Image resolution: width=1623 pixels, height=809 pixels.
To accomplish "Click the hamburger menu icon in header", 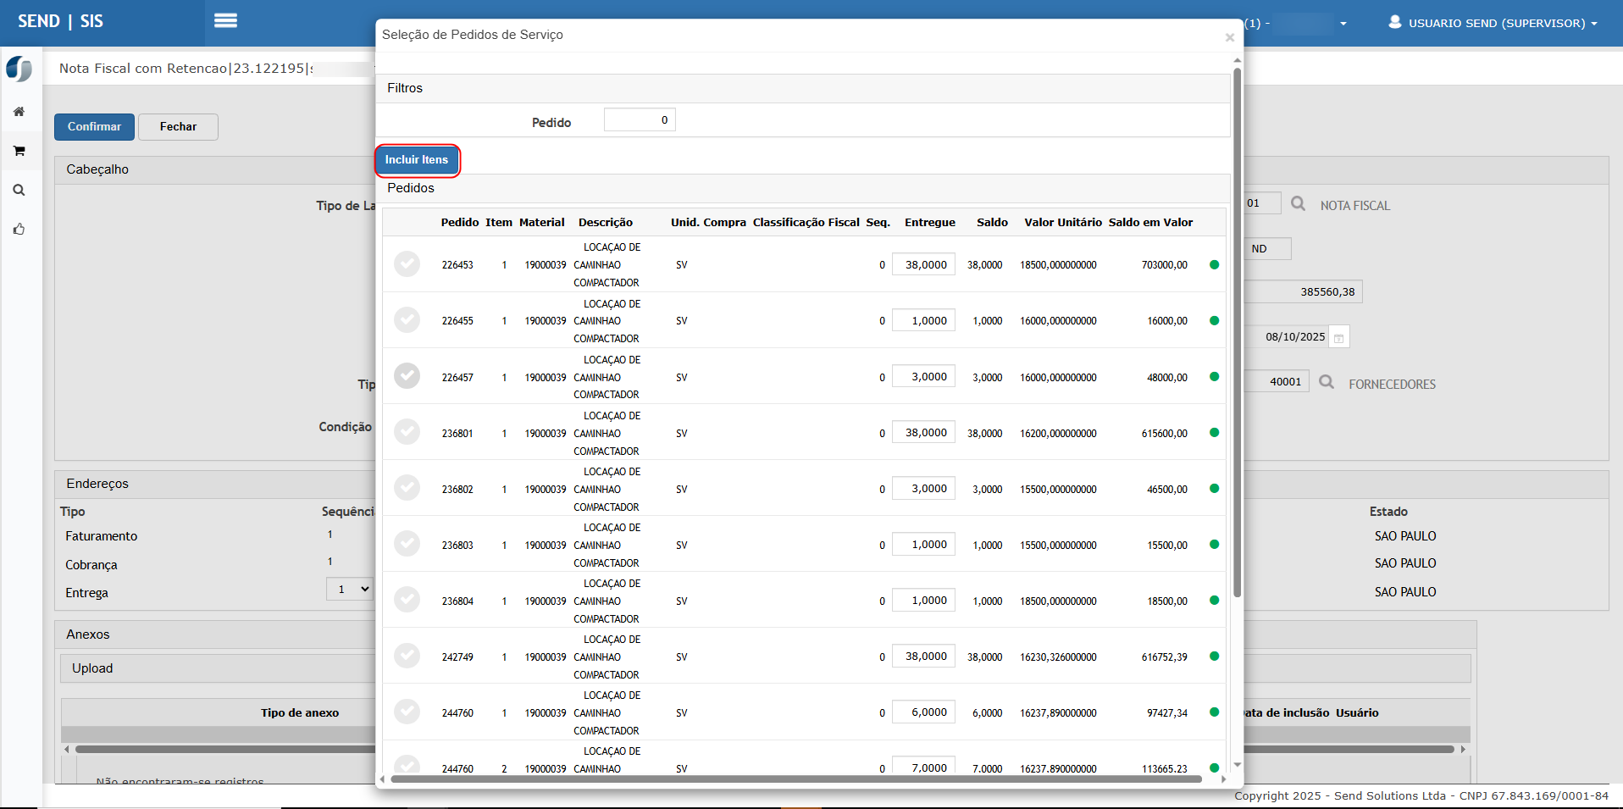I will 225,21.
